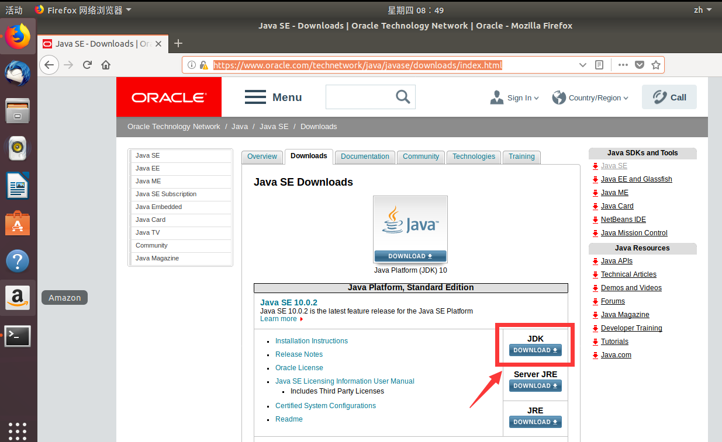
Task: Launch Rhythmbox speaker icon in dock
Action: pyautogui.click(x=18, y=148)
